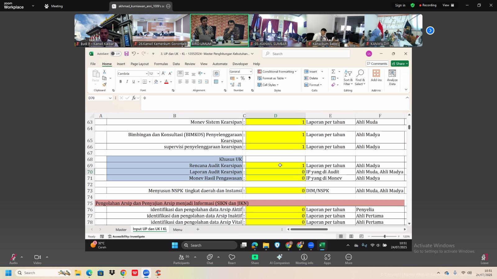Click the Bold formatting icon
Screen dimensions: 497x279
121,82
